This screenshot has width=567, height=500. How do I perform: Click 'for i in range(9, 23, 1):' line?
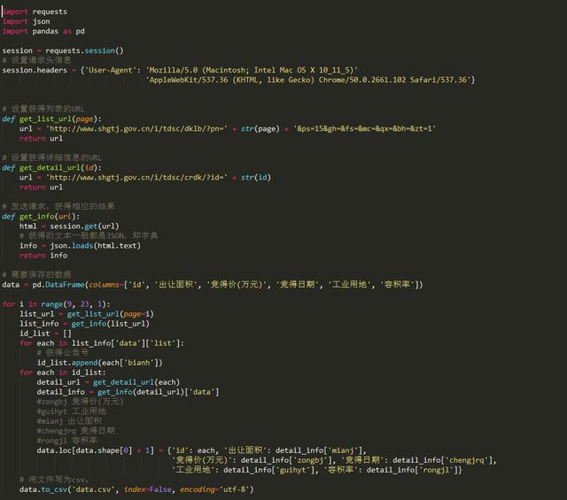(x=56, y=304)
